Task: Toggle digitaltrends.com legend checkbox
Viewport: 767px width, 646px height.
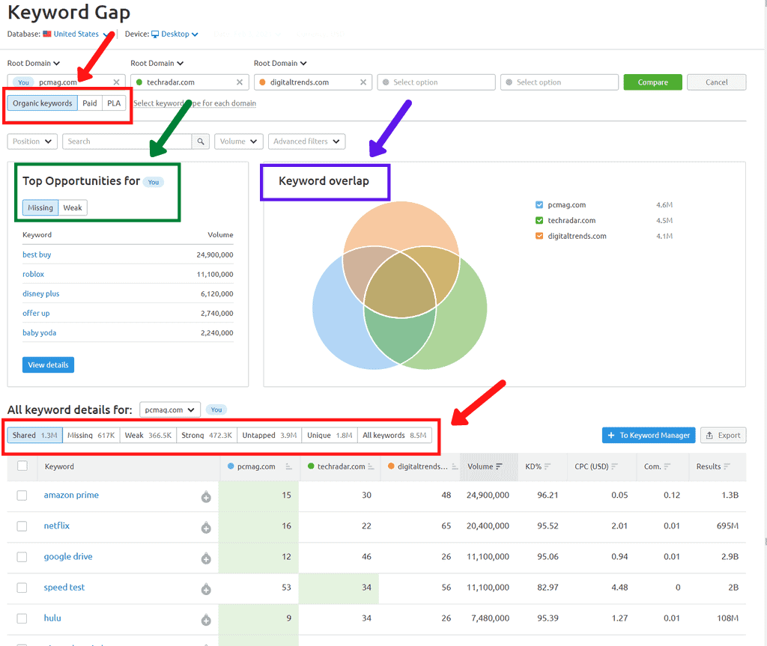Action: click(539, 237)
